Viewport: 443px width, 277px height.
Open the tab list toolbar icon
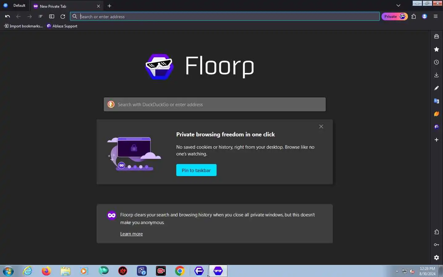click(x=41, y=17)
